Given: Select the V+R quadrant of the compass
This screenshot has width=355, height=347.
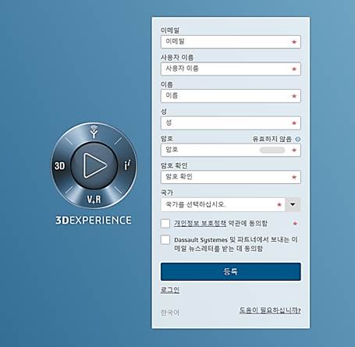Looking at the screenshot, I should coord(94,200).
